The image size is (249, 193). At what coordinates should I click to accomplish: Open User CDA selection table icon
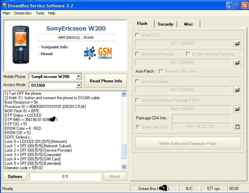(238, 127)
